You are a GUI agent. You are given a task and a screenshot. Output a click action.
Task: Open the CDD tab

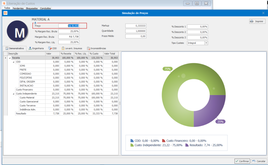click(x=53, y=48)
